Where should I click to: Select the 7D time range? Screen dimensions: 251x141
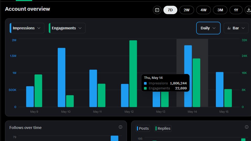(170, 10)
